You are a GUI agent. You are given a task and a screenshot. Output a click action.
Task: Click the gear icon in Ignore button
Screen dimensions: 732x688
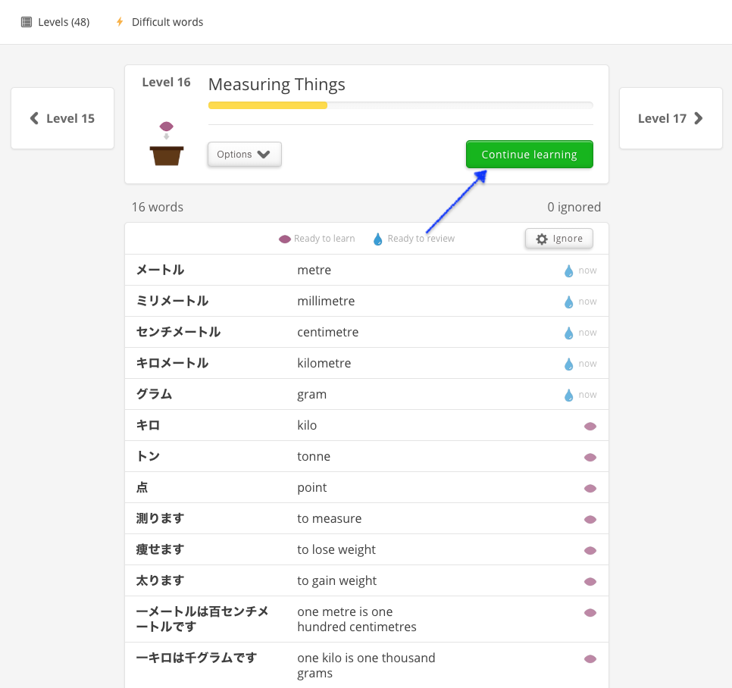pos(542,239)
